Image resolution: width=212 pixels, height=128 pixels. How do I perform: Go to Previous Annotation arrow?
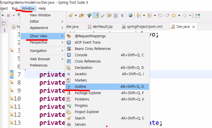click(x=149, y=16)
